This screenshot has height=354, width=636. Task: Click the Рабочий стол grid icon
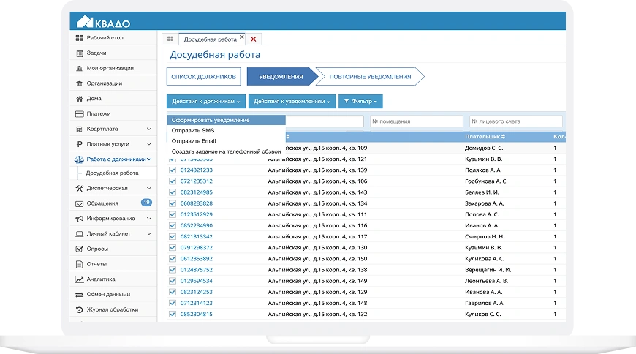point(80,38)
